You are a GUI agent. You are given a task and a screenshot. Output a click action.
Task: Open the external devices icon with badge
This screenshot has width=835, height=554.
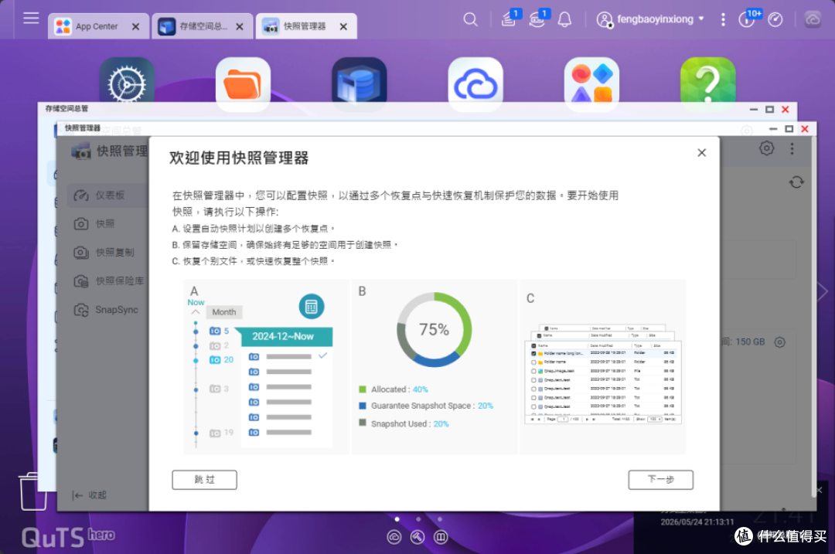point(538,19)
